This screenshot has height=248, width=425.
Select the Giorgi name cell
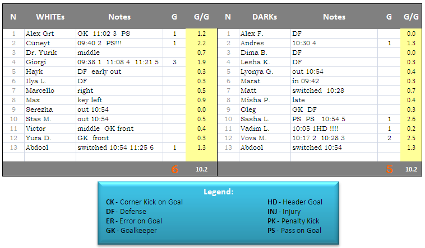pyautogui.click(x=49, y=62)
